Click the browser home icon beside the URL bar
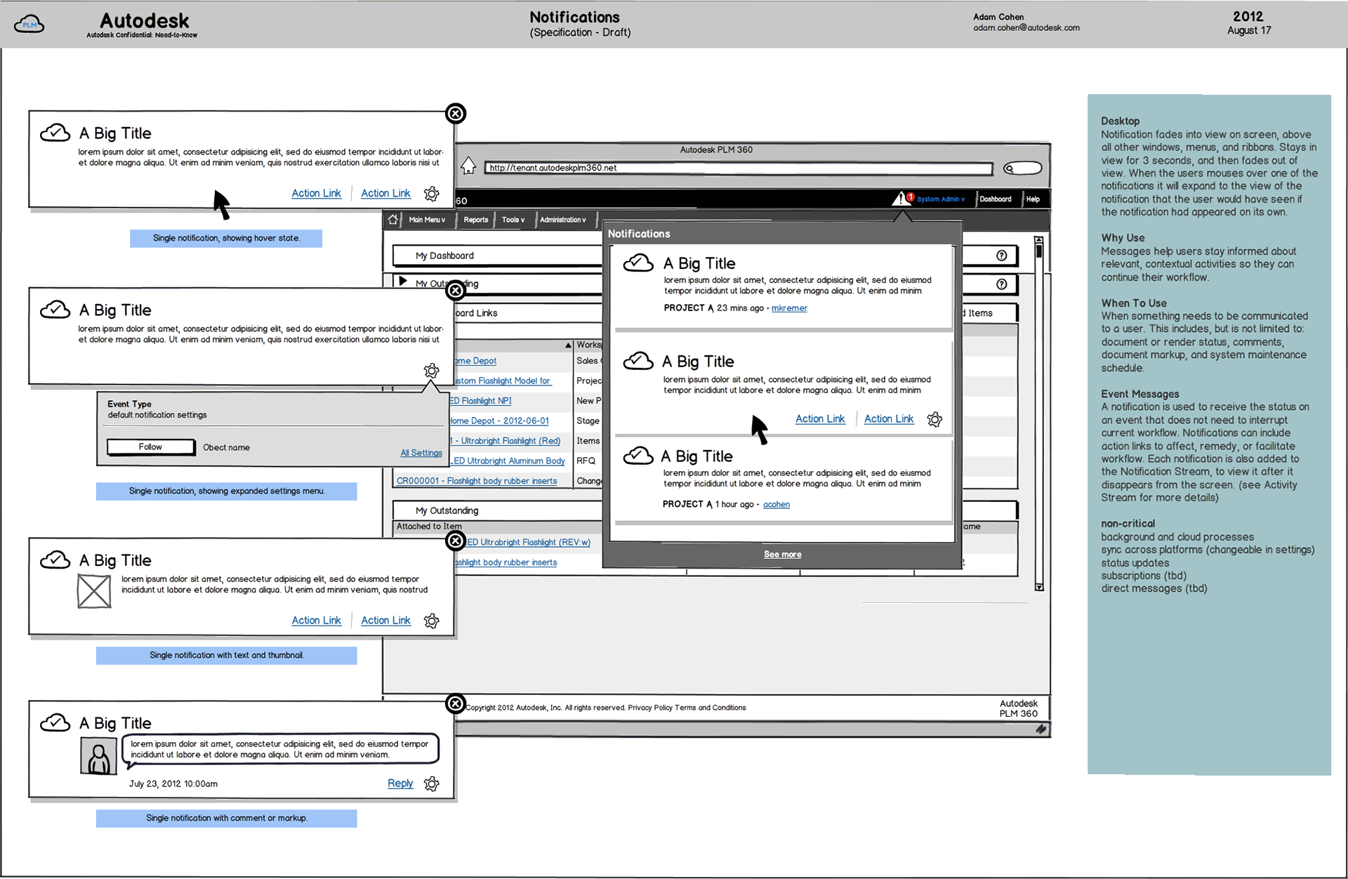Screen dimensions: 1348x879 (468, 167)
